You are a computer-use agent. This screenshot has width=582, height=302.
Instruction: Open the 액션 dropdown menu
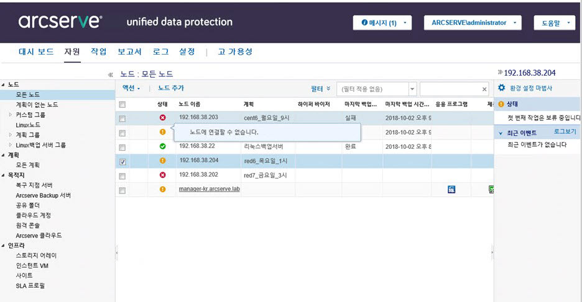(x=131, y=89)
